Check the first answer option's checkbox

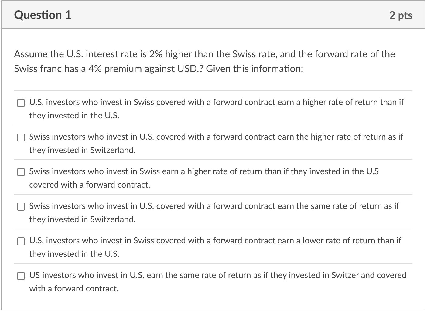point(21,103)
